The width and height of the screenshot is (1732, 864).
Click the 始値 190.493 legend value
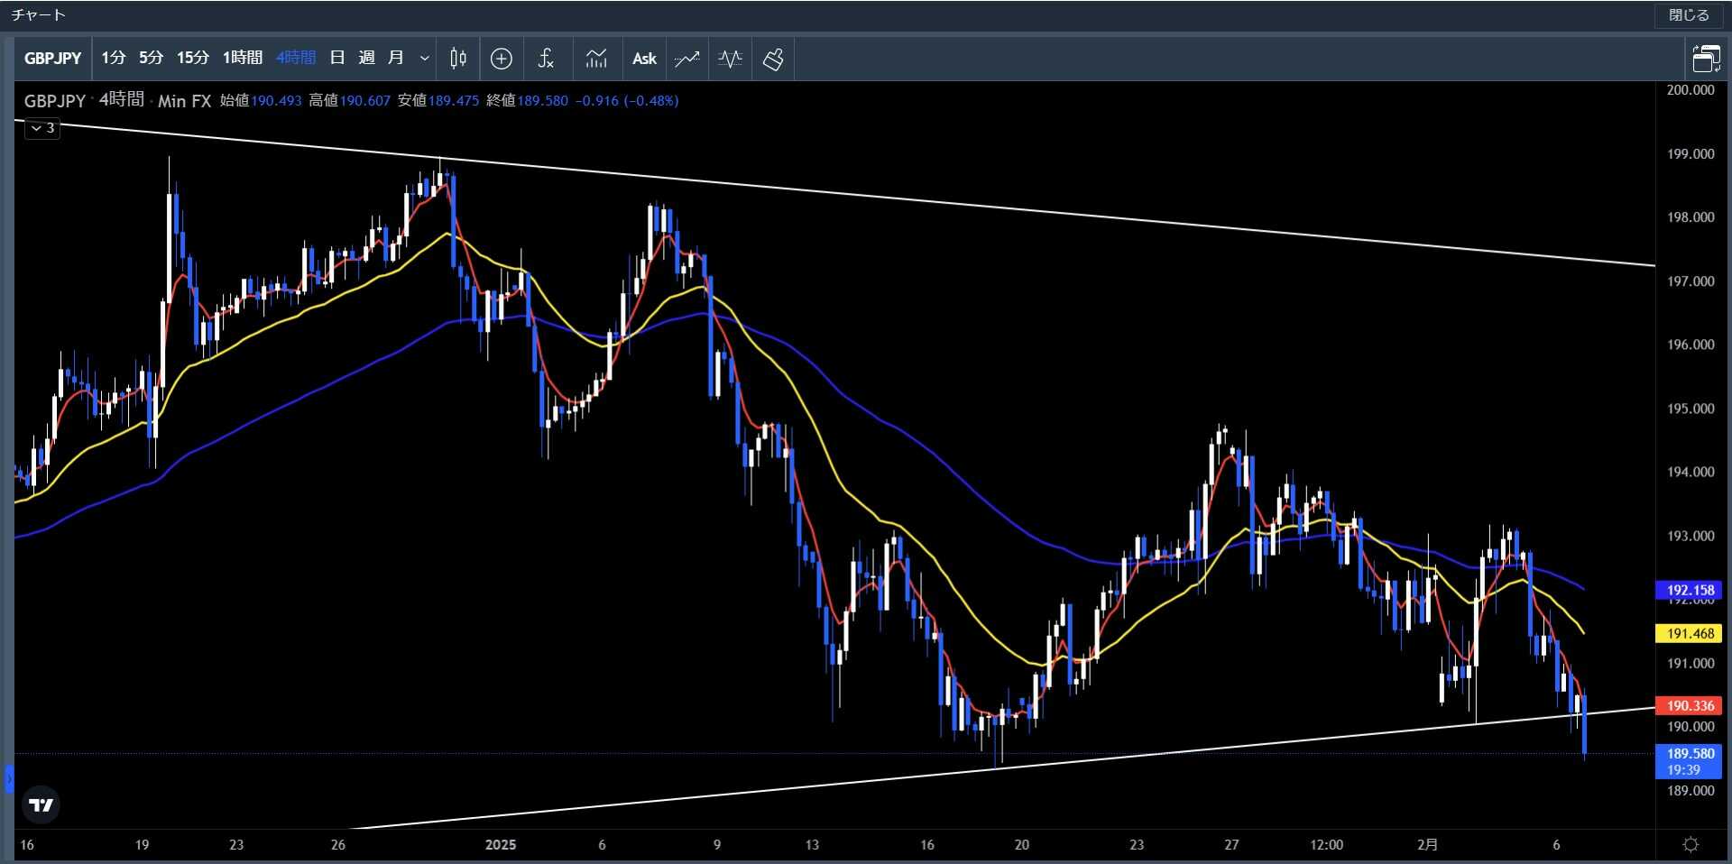tap(261, 101)
